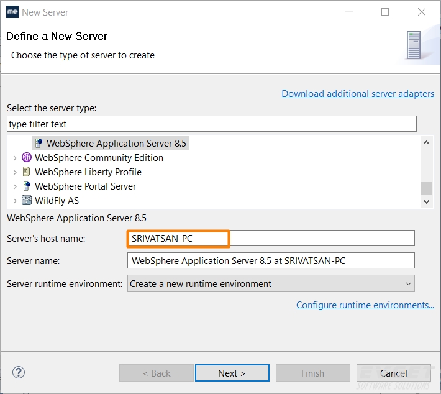The height and width of the screenshot is (394, 441).
Task: Open the Server runtime environment dropdown
Action: [x=271, y=283]
